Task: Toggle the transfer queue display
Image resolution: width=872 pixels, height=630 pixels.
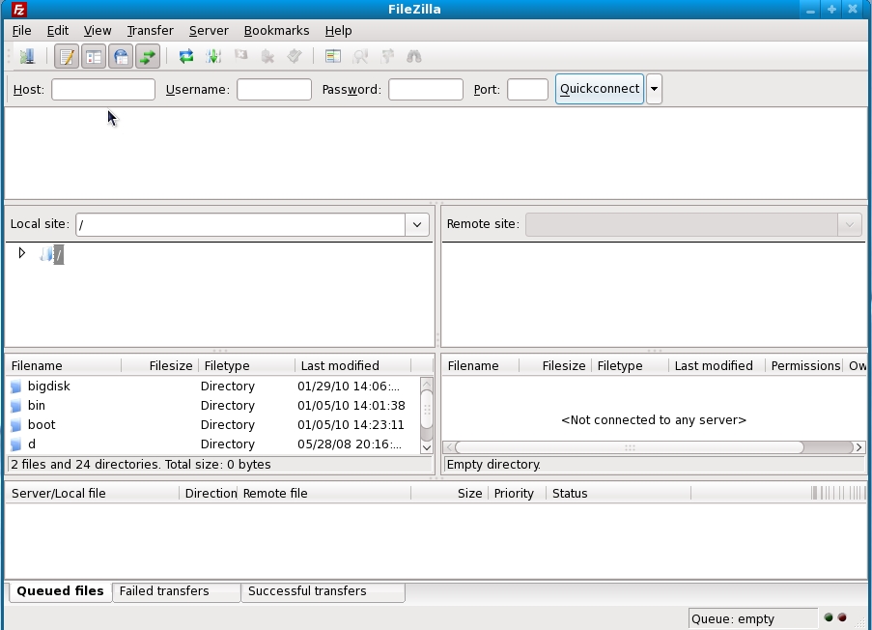Action: point(148,56)
